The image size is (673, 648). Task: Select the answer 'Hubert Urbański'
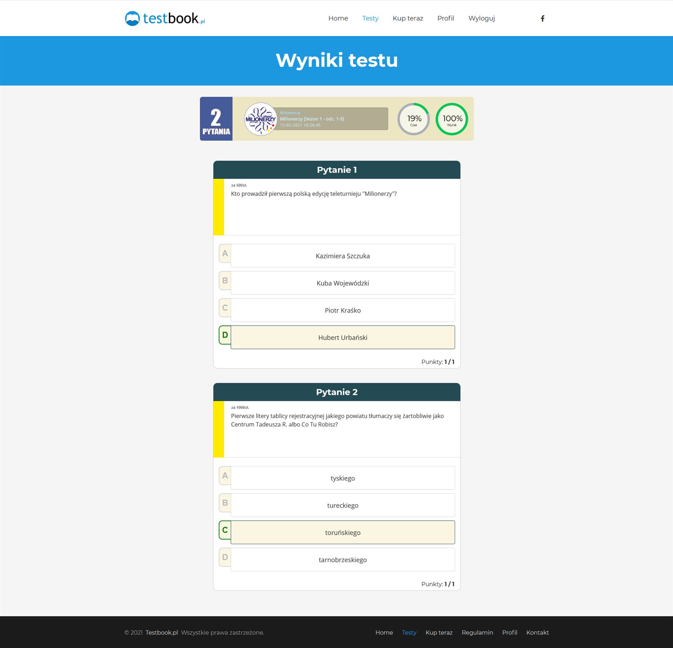click(342, 337)
